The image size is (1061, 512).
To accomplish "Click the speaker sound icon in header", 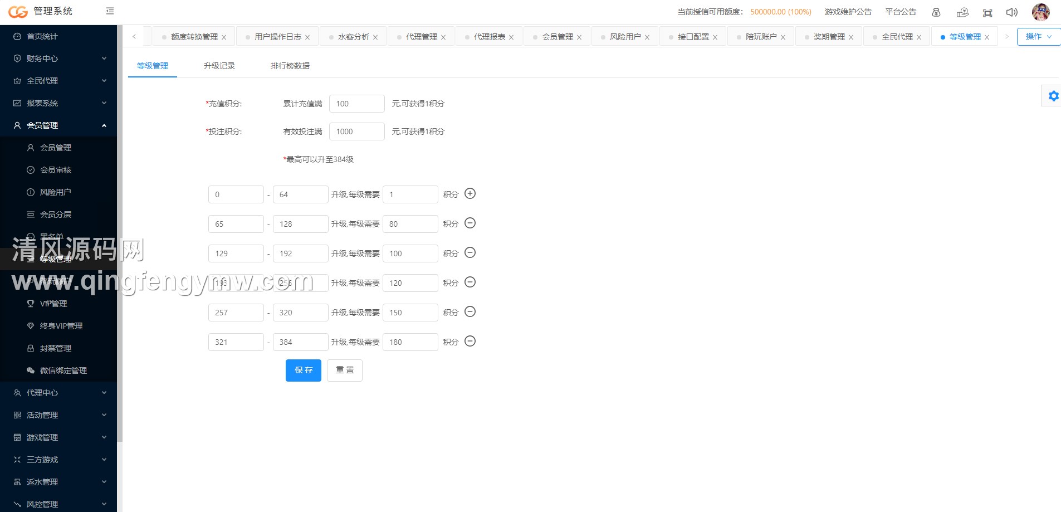I will pyautogui.click(x=1011, y=12).
